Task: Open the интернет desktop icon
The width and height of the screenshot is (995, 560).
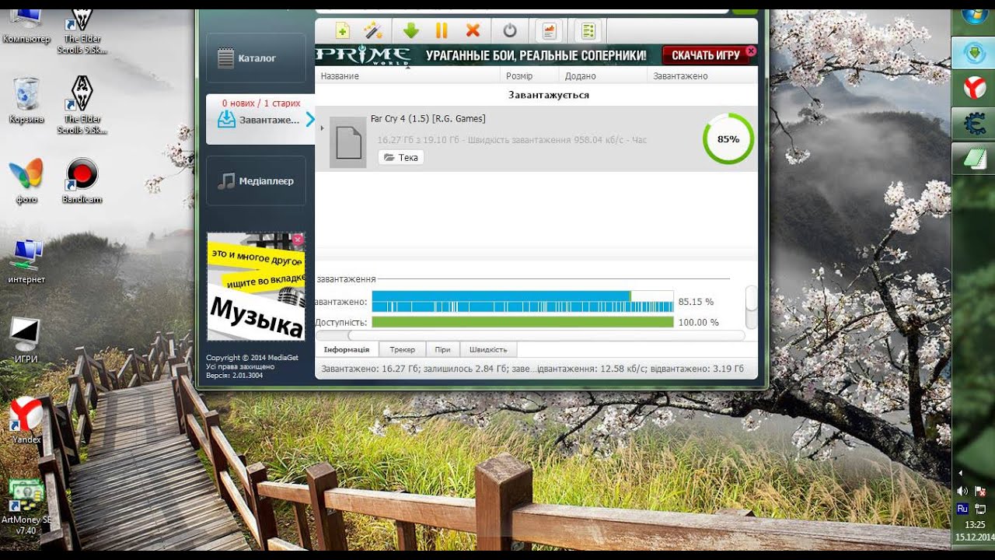Action: click(x=26, y=261)
